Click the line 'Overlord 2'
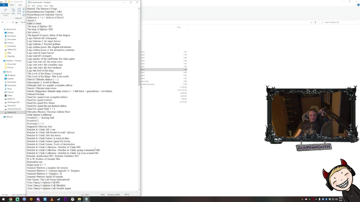This screenshot has height=202, width=360. [x=33, y=121]
